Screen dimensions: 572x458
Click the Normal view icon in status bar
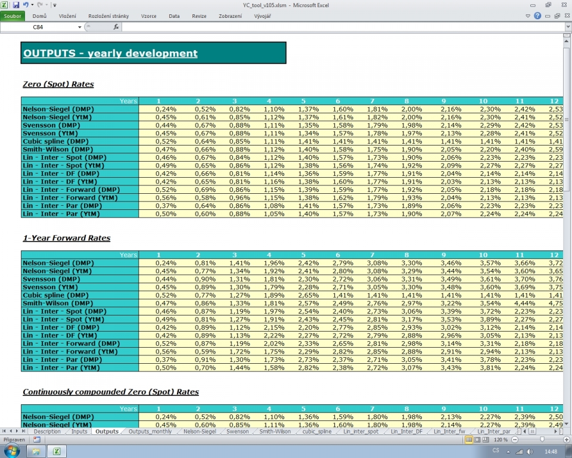470,440
